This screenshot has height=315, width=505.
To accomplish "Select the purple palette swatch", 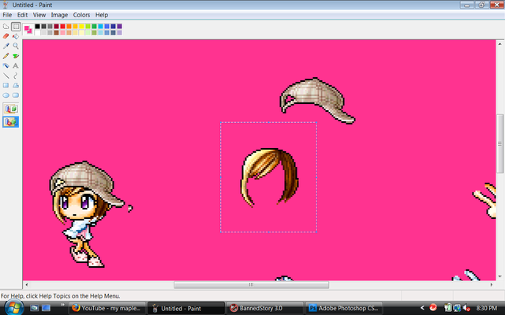I will (119, 26).
